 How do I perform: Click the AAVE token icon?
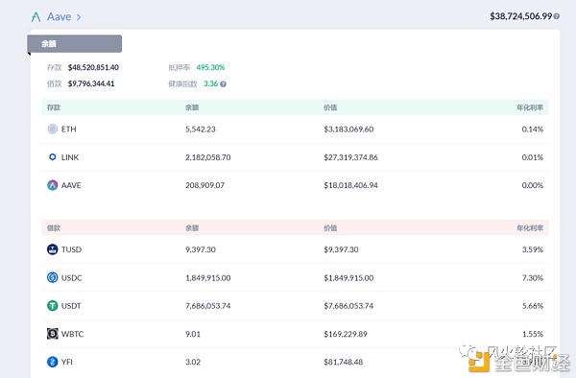coord(53,185)
